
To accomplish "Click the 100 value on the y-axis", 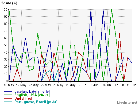I will click(5, 10).
